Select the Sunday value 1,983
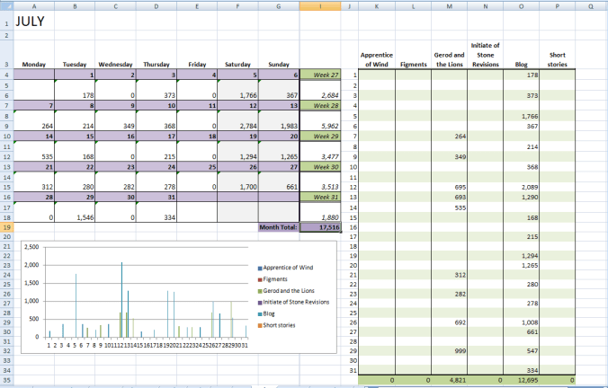The image size is (608, 388). (x=279, y=126)
